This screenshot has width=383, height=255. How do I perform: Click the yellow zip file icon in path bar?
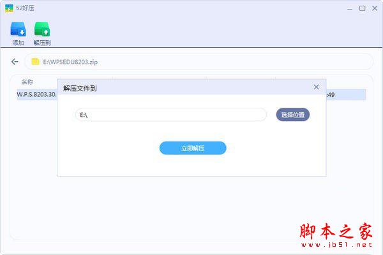click(35, 61)
